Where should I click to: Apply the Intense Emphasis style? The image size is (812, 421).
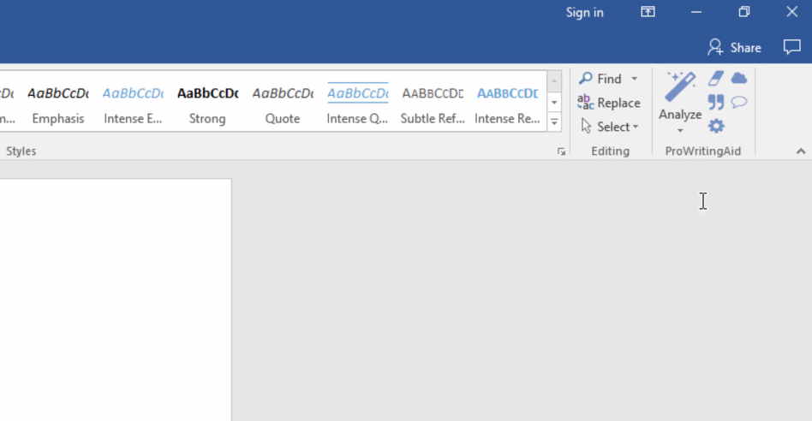133,105
